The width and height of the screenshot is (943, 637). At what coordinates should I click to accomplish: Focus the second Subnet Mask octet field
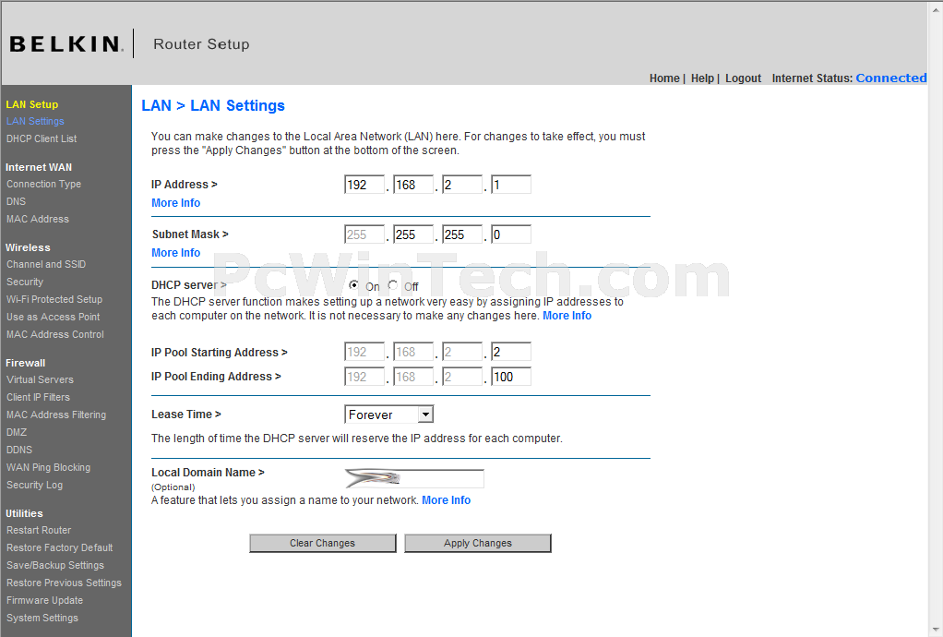(x=413, y=234)
